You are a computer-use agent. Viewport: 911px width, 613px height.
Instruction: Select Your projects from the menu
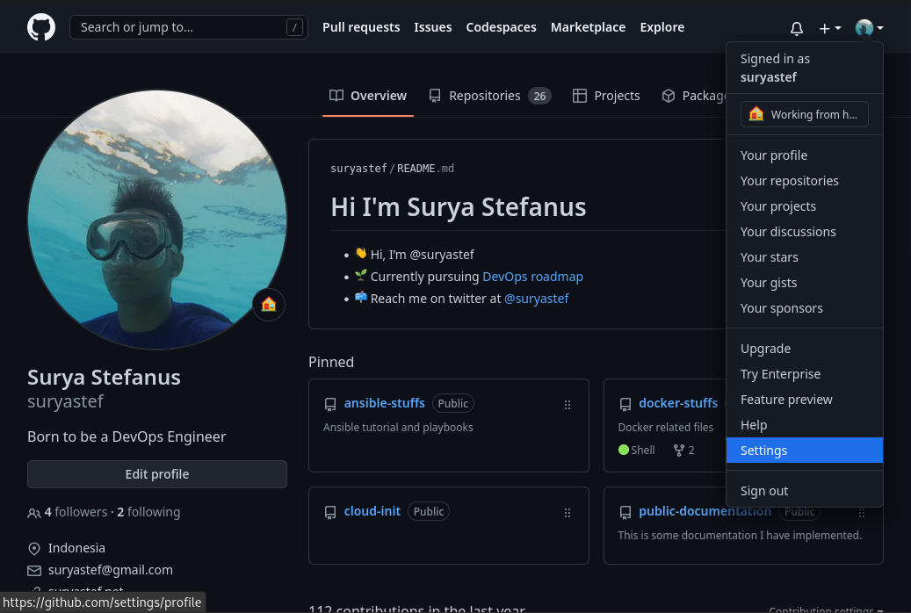(x=805, y=207)
